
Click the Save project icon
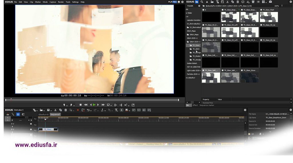48,110
